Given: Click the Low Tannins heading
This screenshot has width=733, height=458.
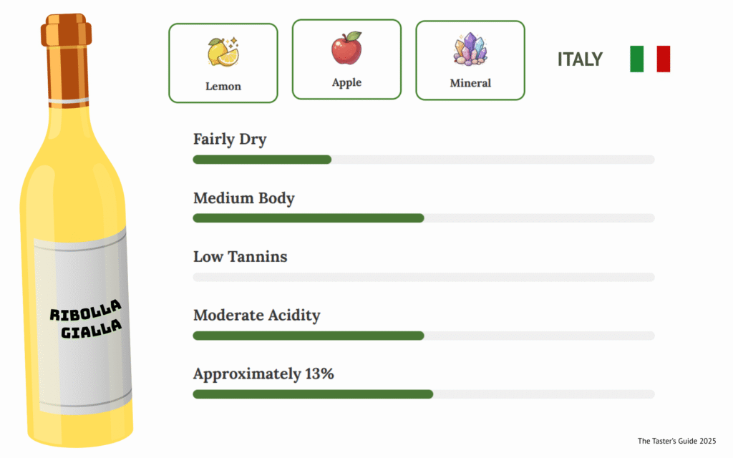Looking at the screenshot, I should point(240,256).
